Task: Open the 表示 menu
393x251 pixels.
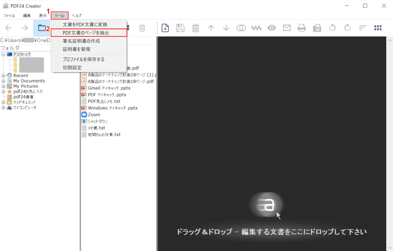Action: coord(43,15)
